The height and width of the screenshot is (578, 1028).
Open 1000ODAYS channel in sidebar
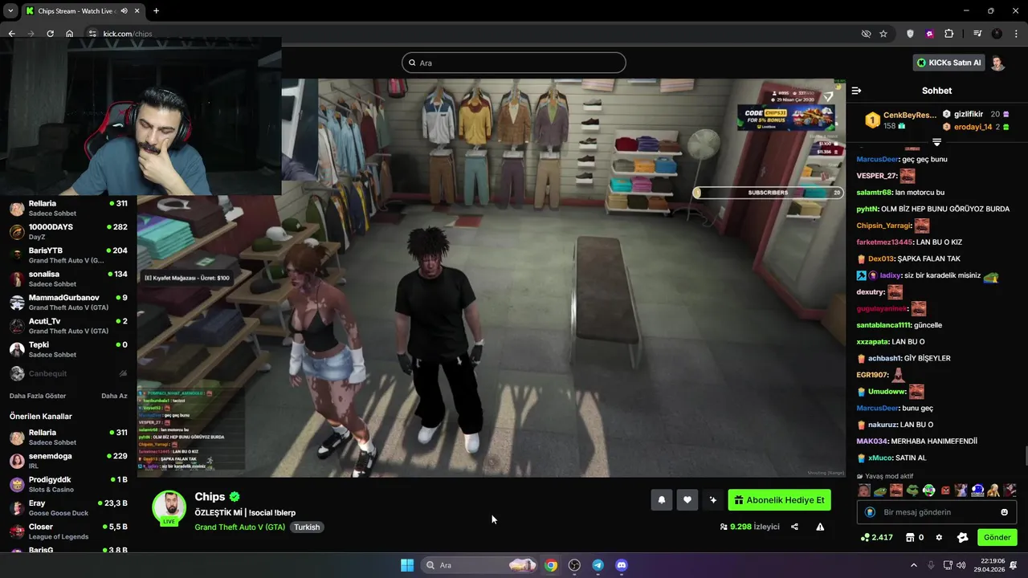(68, 232)
